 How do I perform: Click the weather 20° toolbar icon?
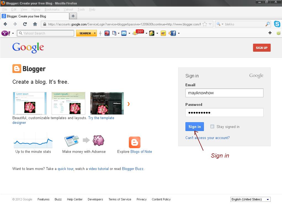[x=138, y=32]
